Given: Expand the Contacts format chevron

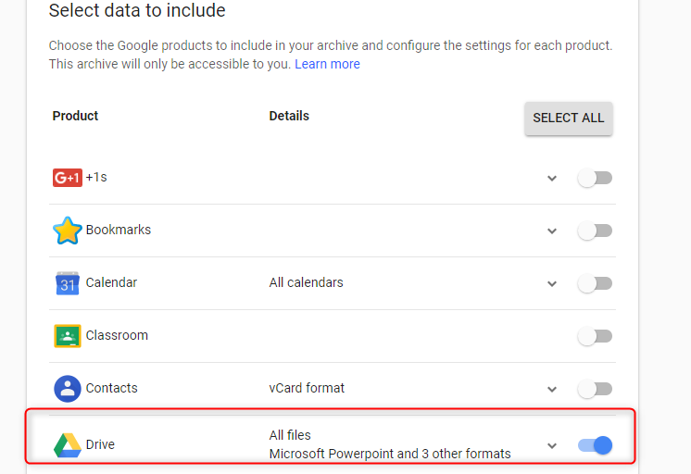Looking at the screenshot, I should 552,390.
